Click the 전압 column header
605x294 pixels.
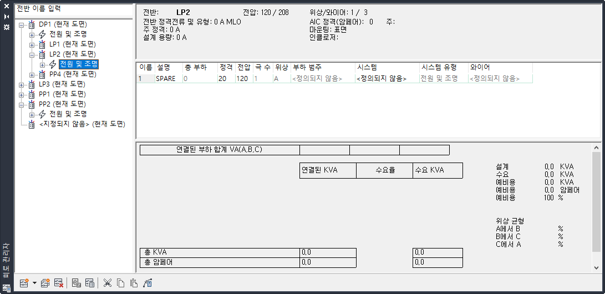coord(244,68)
